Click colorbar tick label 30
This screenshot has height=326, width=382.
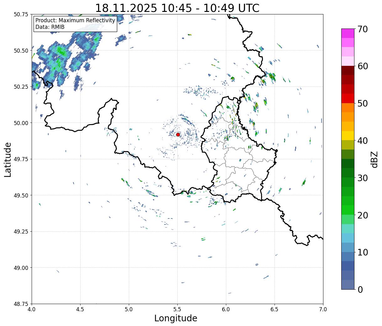point(363,178)
